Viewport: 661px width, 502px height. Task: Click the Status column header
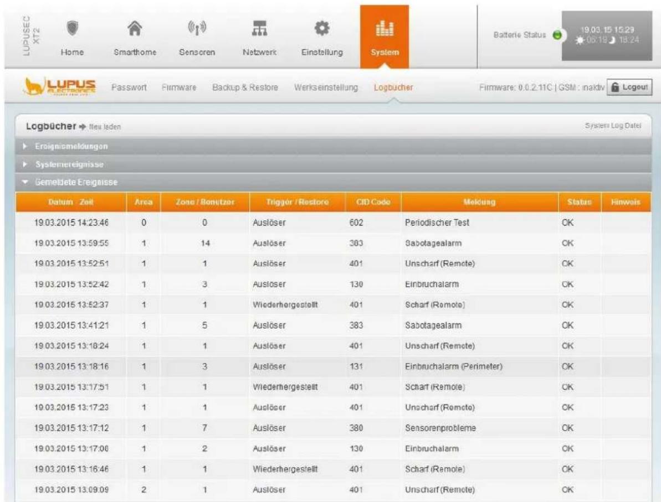click(580, 202)
